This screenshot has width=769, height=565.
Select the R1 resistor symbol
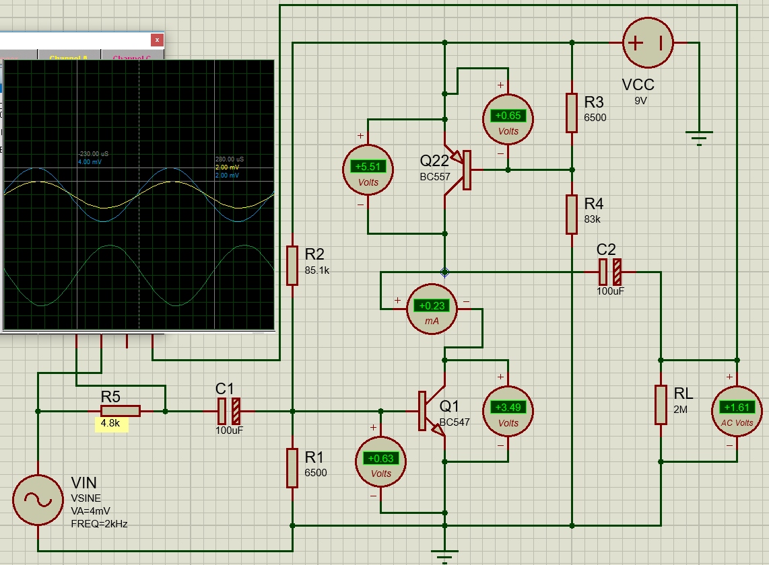click(x=292, y=467)
